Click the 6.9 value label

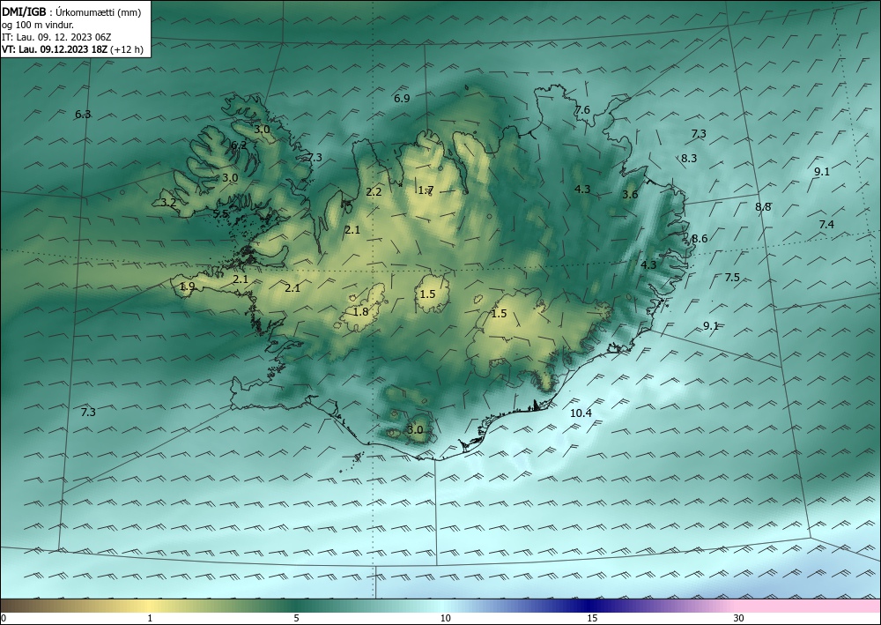pyautogui.click(x=402, y=99)
